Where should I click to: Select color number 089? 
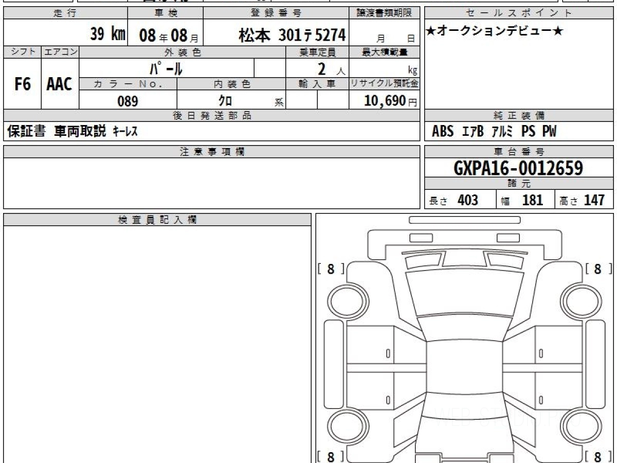pyautogui.click(x=128, y=101)
